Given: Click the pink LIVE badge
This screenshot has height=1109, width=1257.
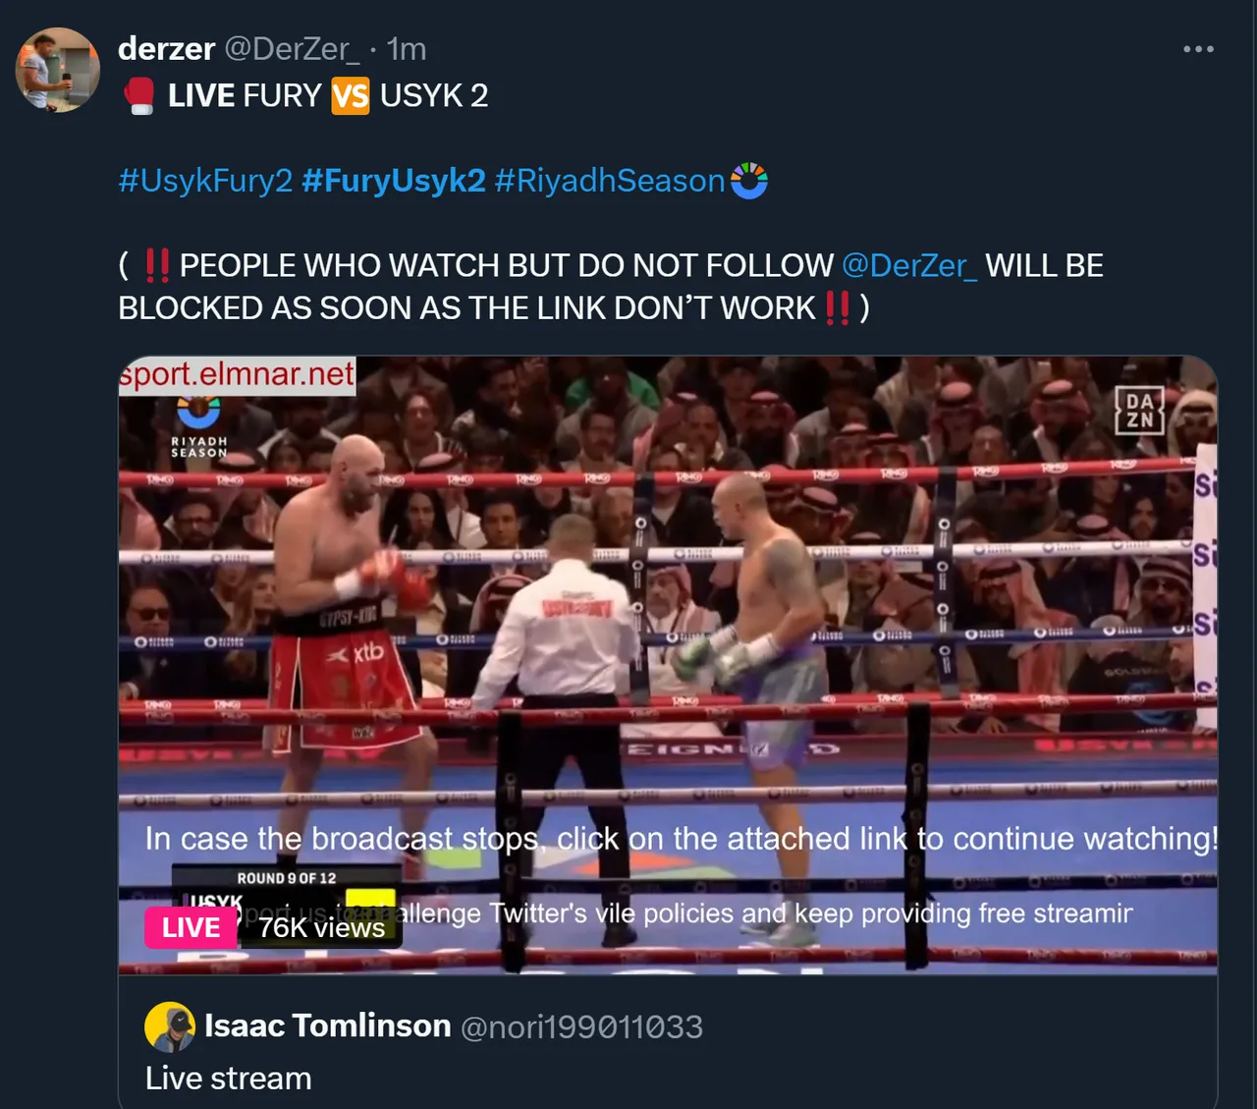Looking at the screenshot, I should 191,927.
